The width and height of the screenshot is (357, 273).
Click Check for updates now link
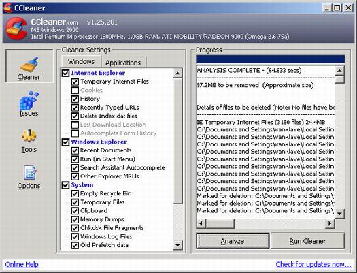pos(313,264)
